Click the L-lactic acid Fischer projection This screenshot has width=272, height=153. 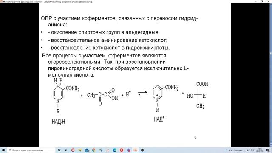[x=198, y=95]
